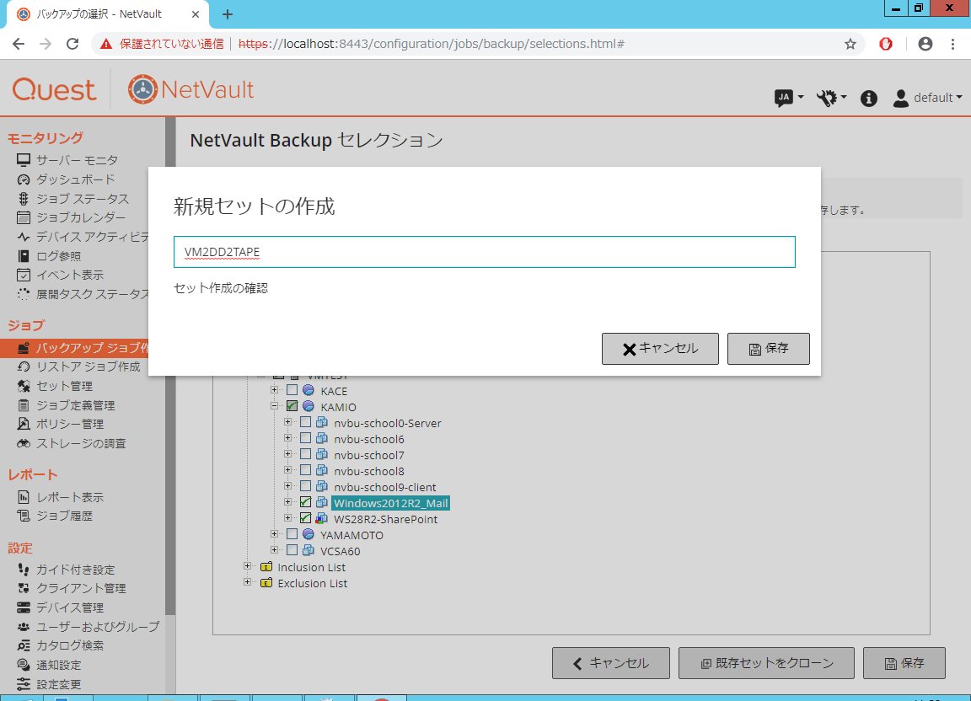Viewport: 971px width, 701px height.
Task: Click the job history icon
Action: 24,516
